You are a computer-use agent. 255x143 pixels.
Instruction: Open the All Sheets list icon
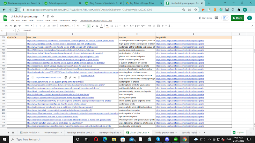point(13,133)
